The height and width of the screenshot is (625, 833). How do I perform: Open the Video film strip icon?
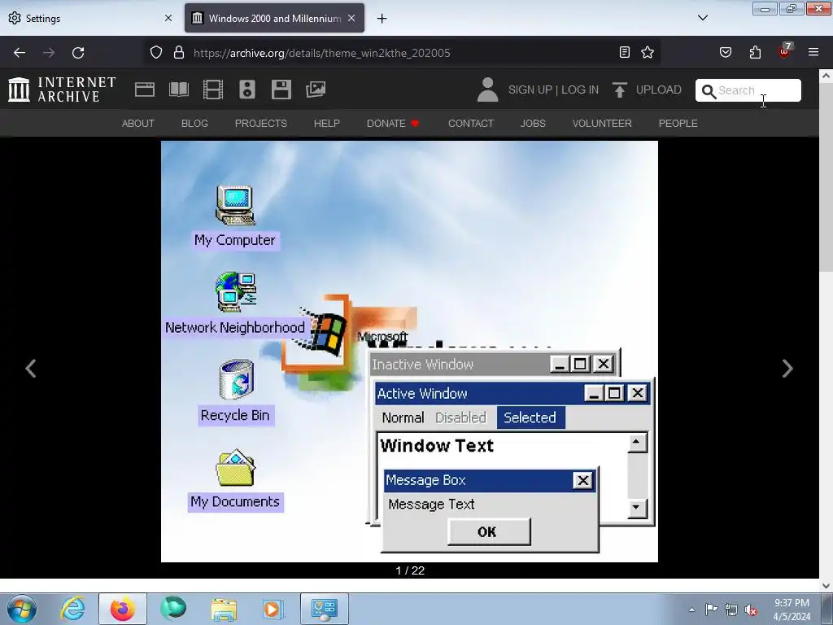pyautogui.click(x=213, y=90)
